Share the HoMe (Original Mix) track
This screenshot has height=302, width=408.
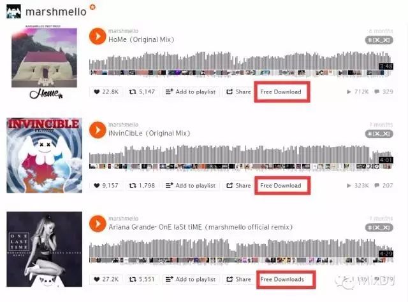[x=238, y=92]
